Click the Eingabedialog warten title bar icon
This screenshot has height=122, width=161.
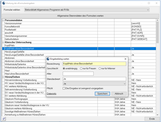48,59
